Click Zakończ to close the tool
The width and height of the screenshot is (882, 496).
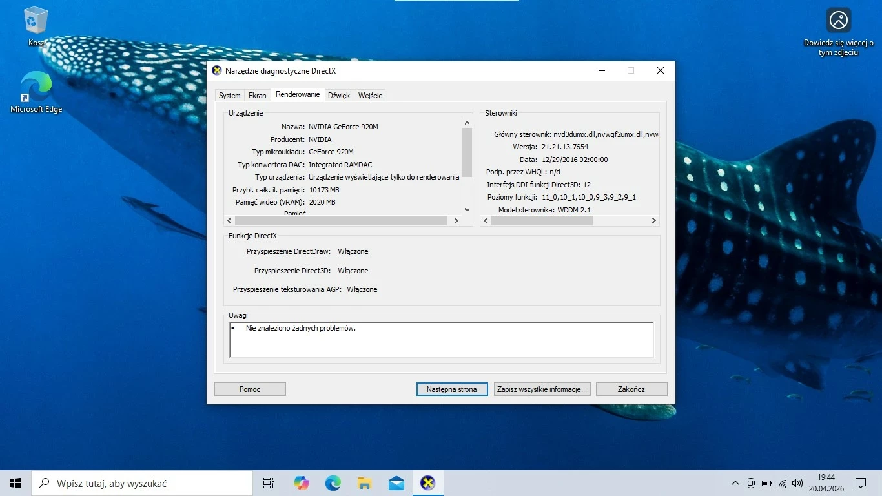coord(631,389)
